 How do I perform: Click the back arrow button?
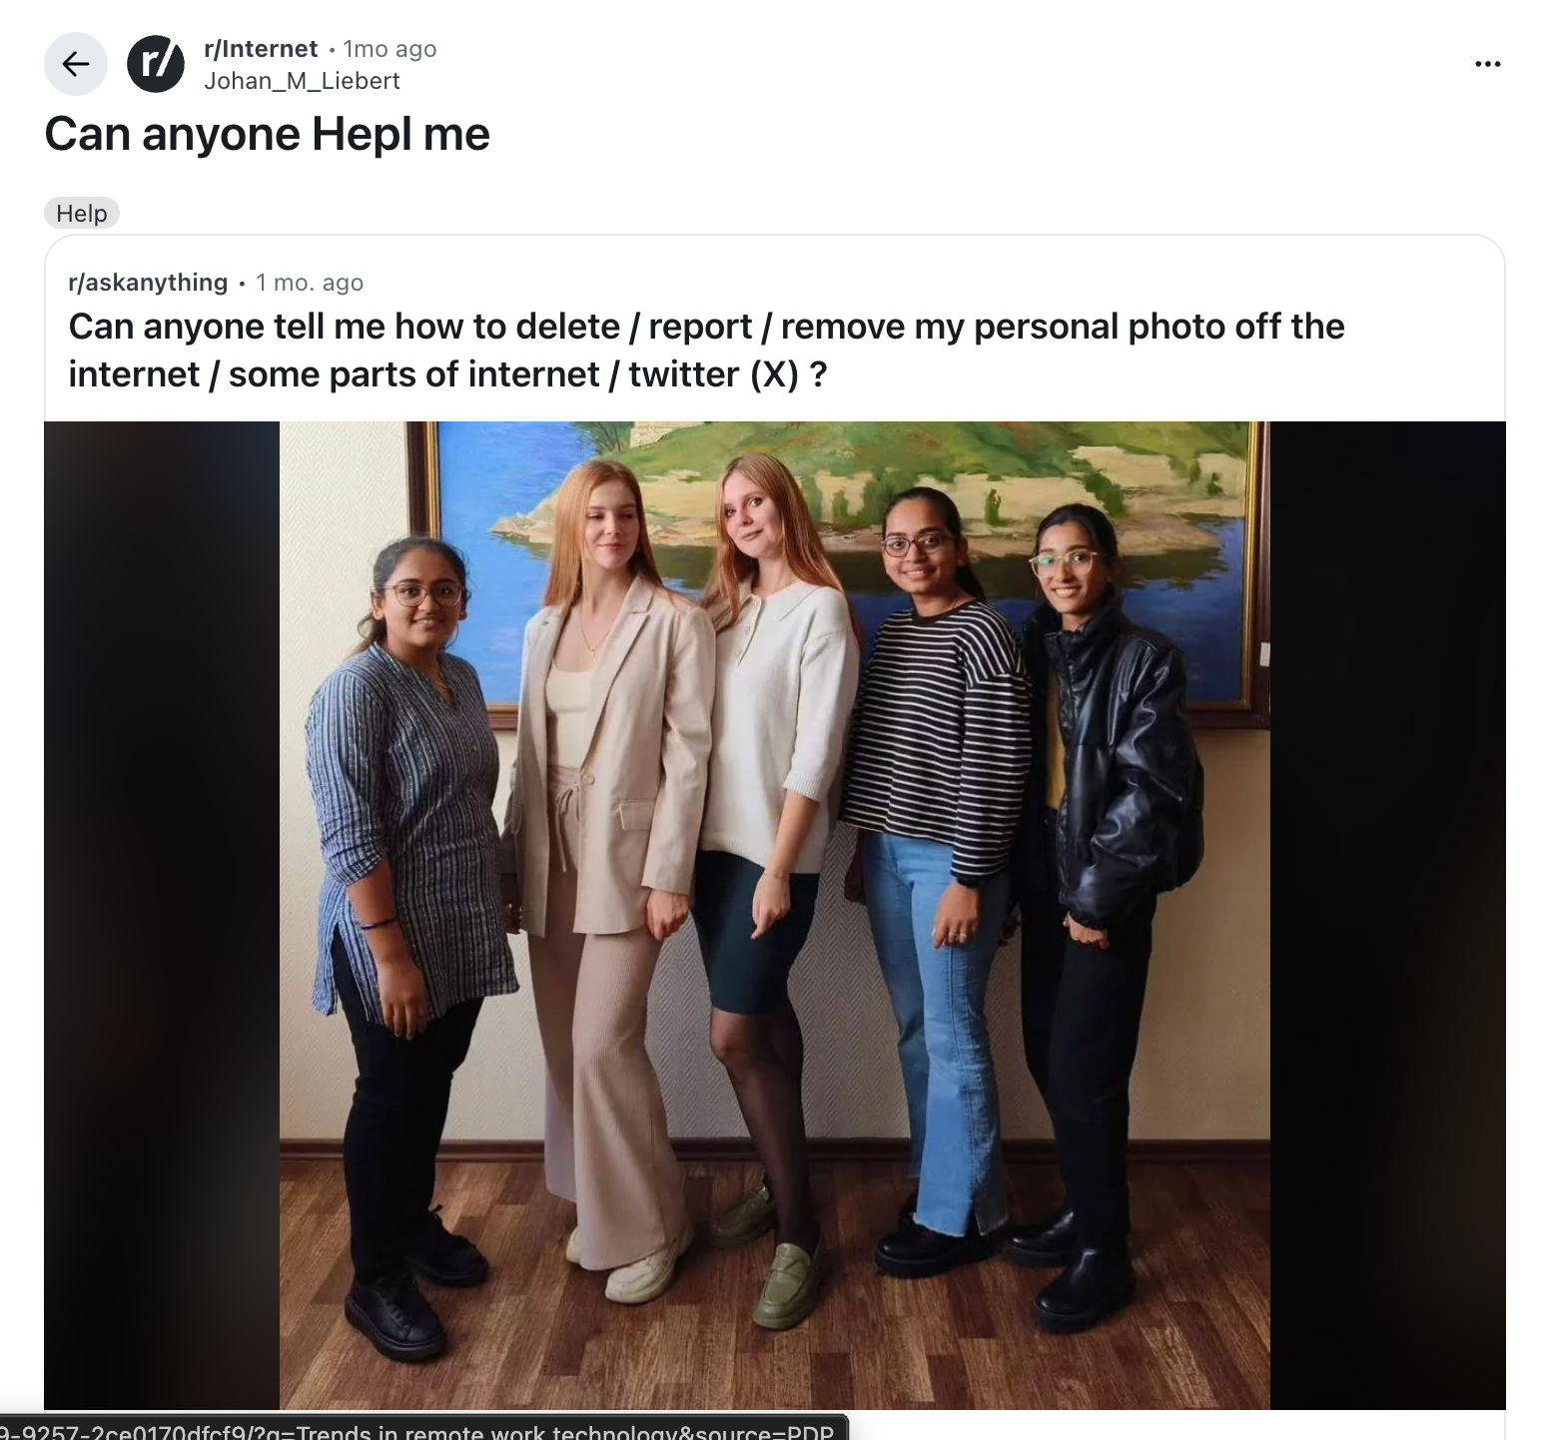(x=76, y=64)
